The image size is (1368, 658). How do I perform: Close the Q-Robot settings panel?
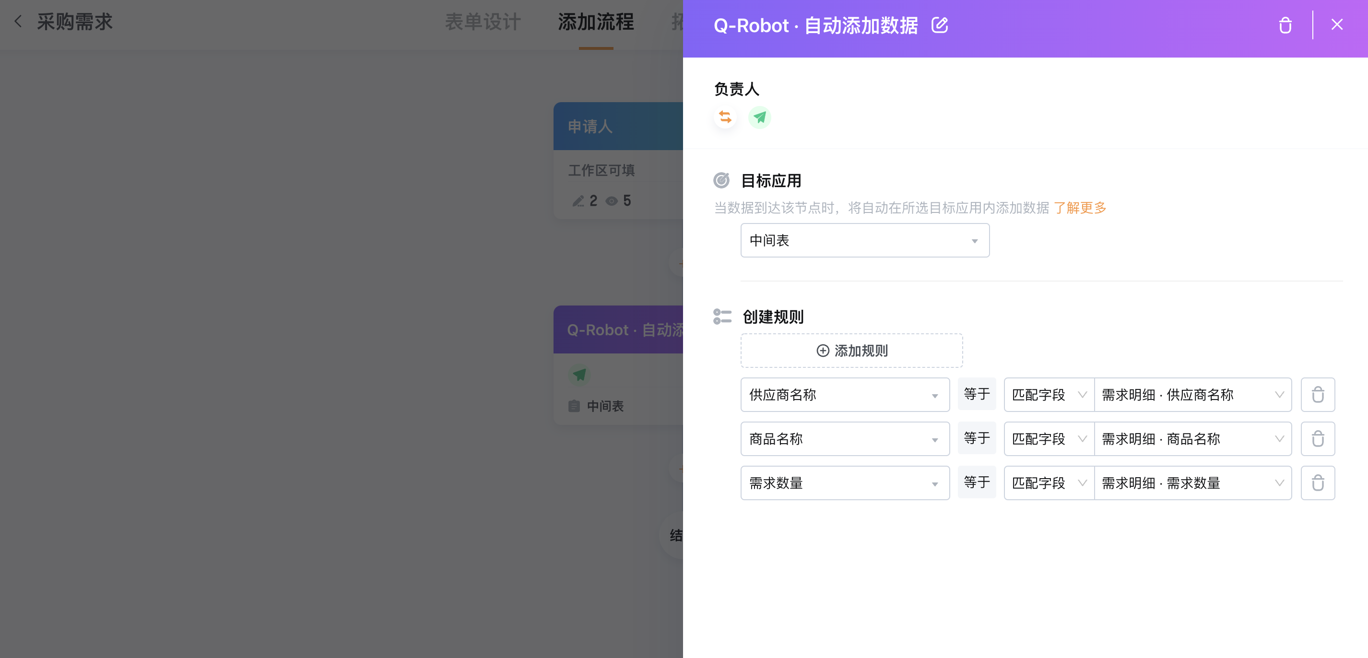pyautogui.click(x=1337, y=24)
